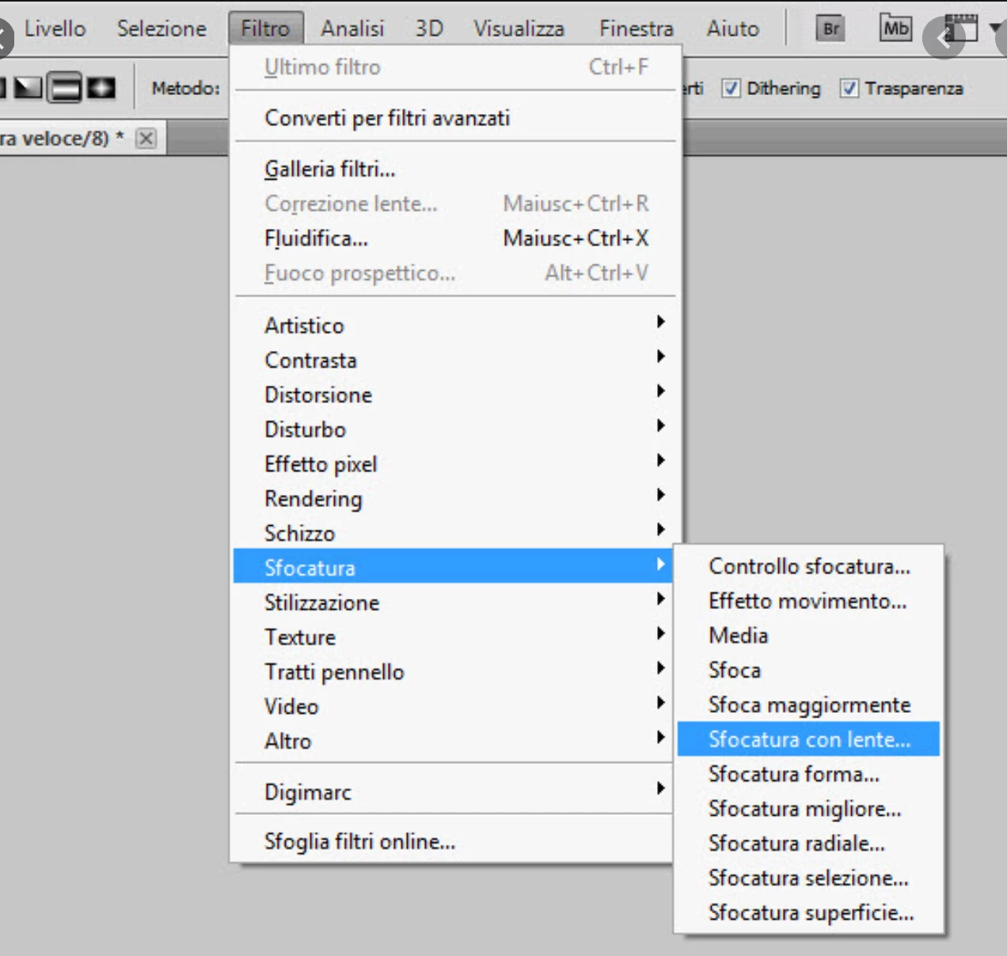The height and width of the screenshot is (956, 1007).
Task: Open the Tratti pennello filter category
Action: (x=454, y=672)
